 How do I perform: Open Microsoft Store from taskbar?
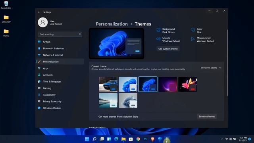pos(131,139)
